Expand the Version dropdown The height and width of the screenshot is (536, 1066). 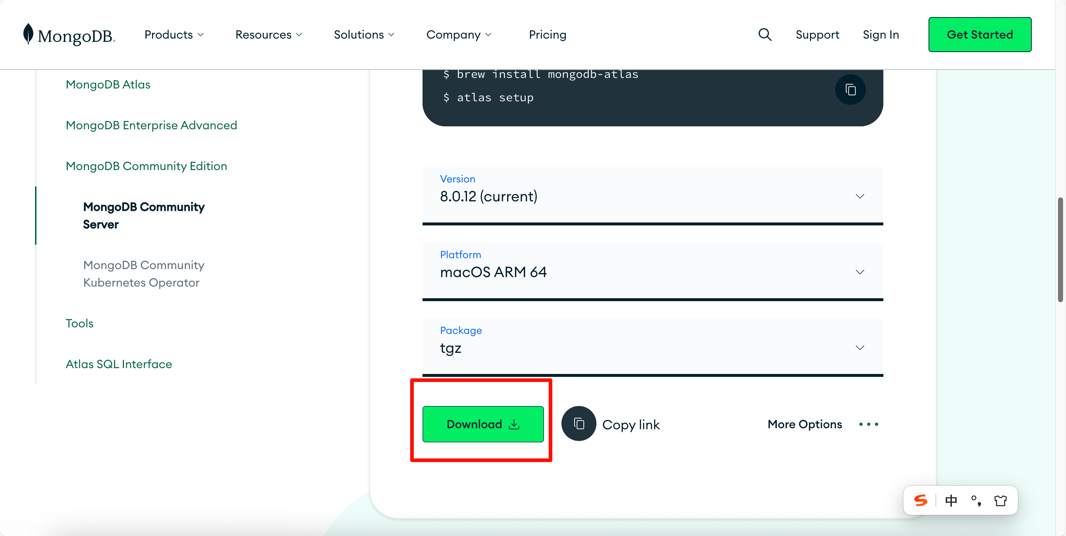(x=653, y=196)
